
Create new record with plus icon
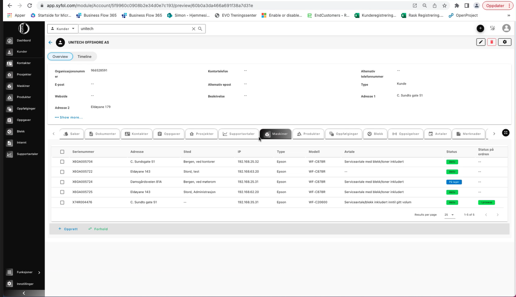[x=480, y=28]
